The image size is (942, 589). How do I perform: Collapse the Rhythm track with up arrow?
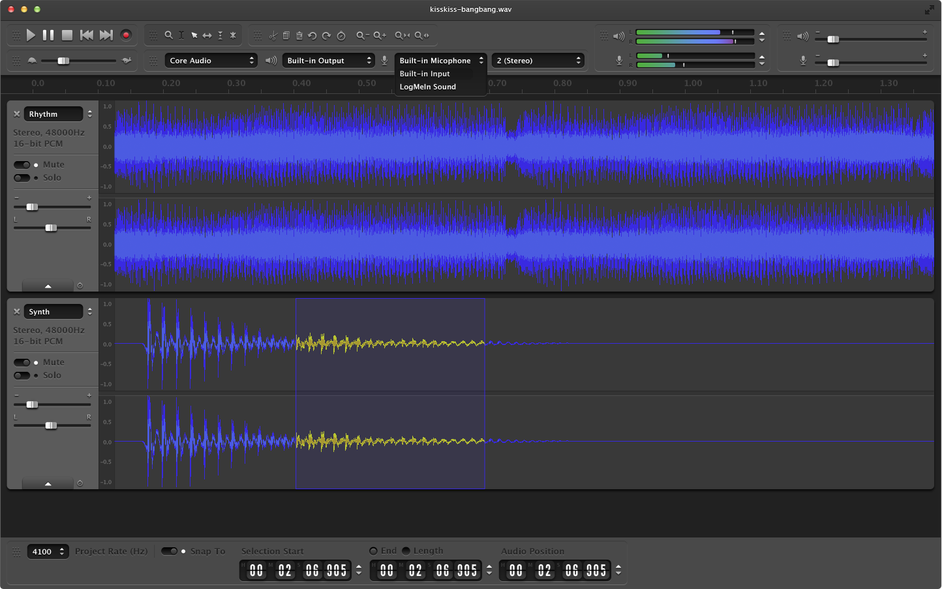coord(48,286)
